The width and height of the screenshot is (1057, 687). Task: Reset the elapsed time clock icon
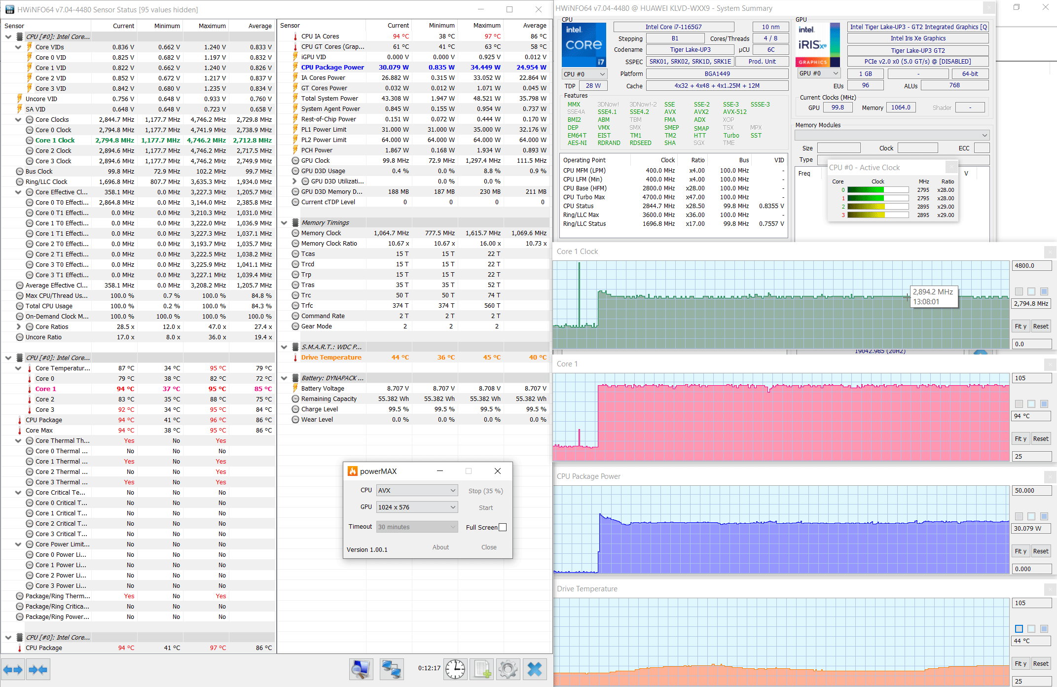(x=455, y=669)
